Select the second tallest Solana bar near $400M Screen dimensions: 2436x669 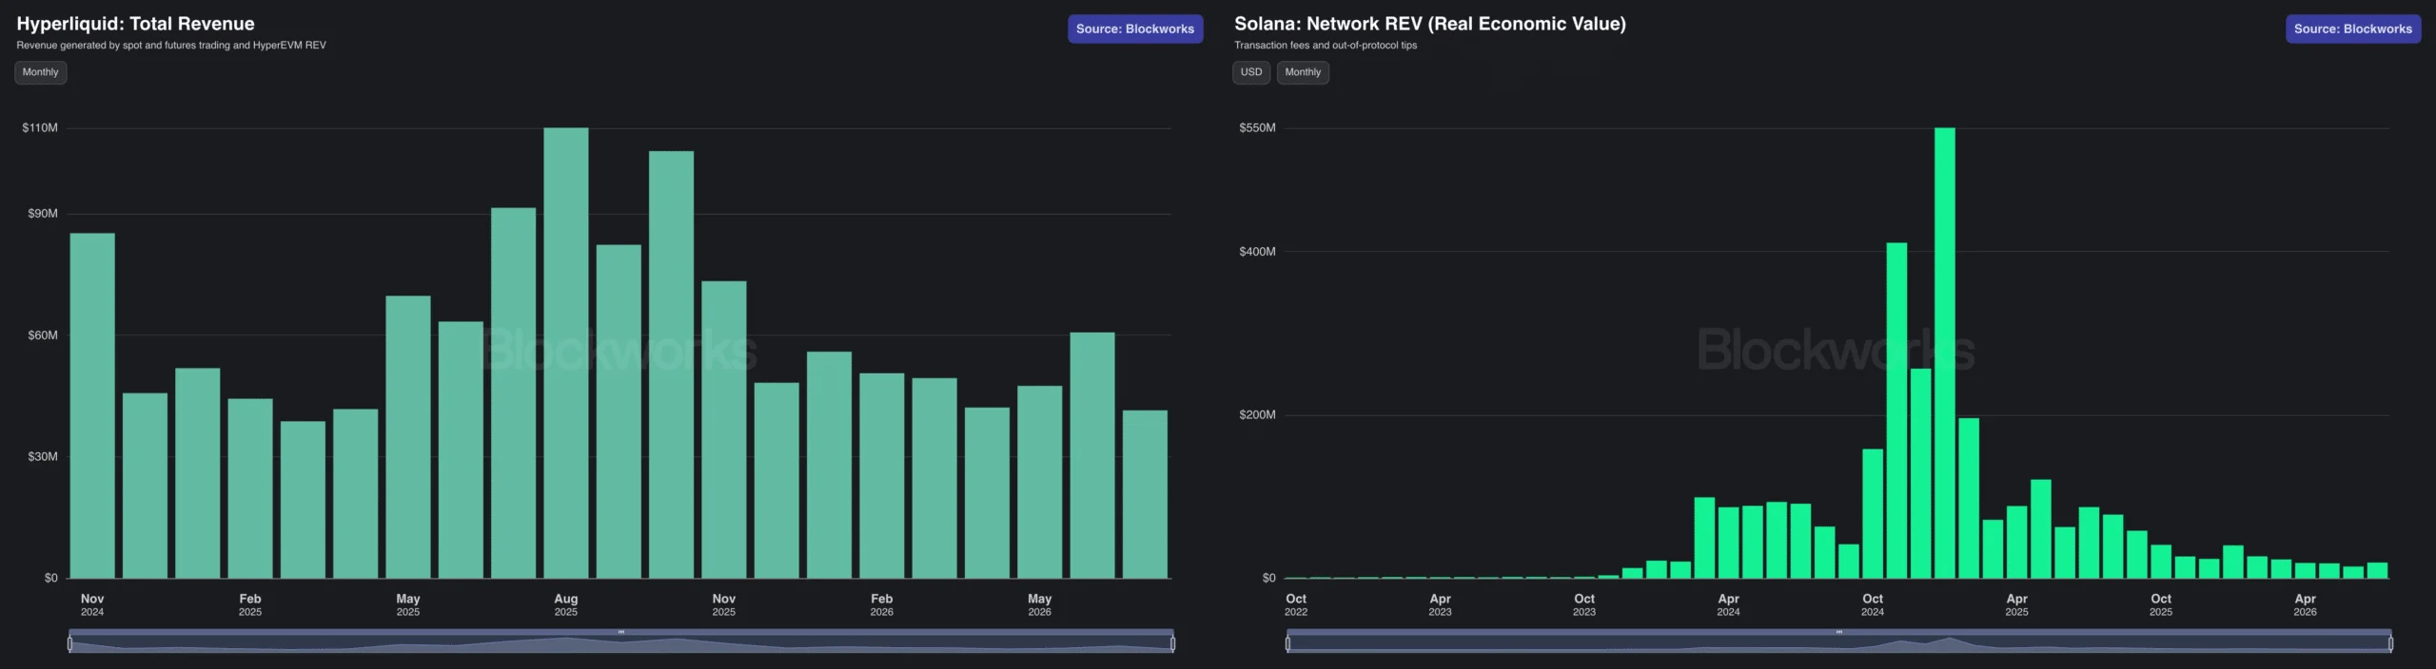click(1896, 411)
